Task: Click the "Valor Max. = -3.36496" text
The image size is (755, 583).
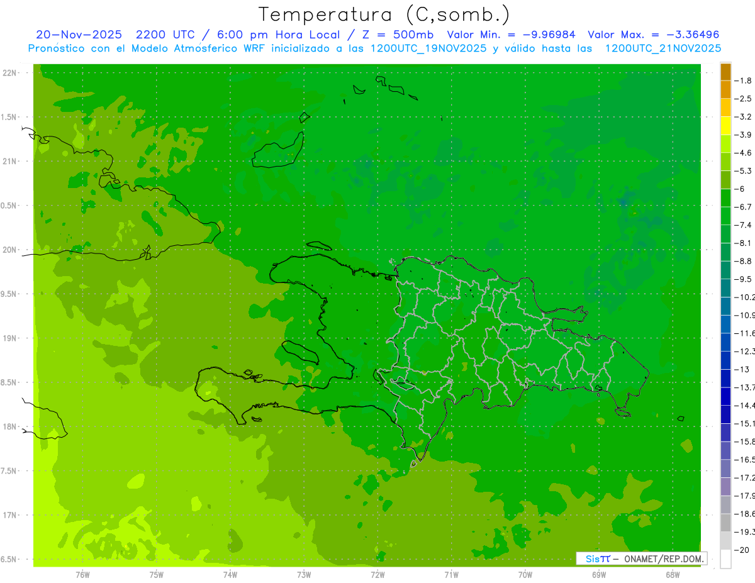Action: (653, 35)
